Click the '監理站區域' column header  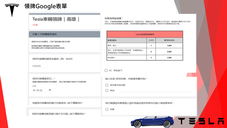click(127, 40)
